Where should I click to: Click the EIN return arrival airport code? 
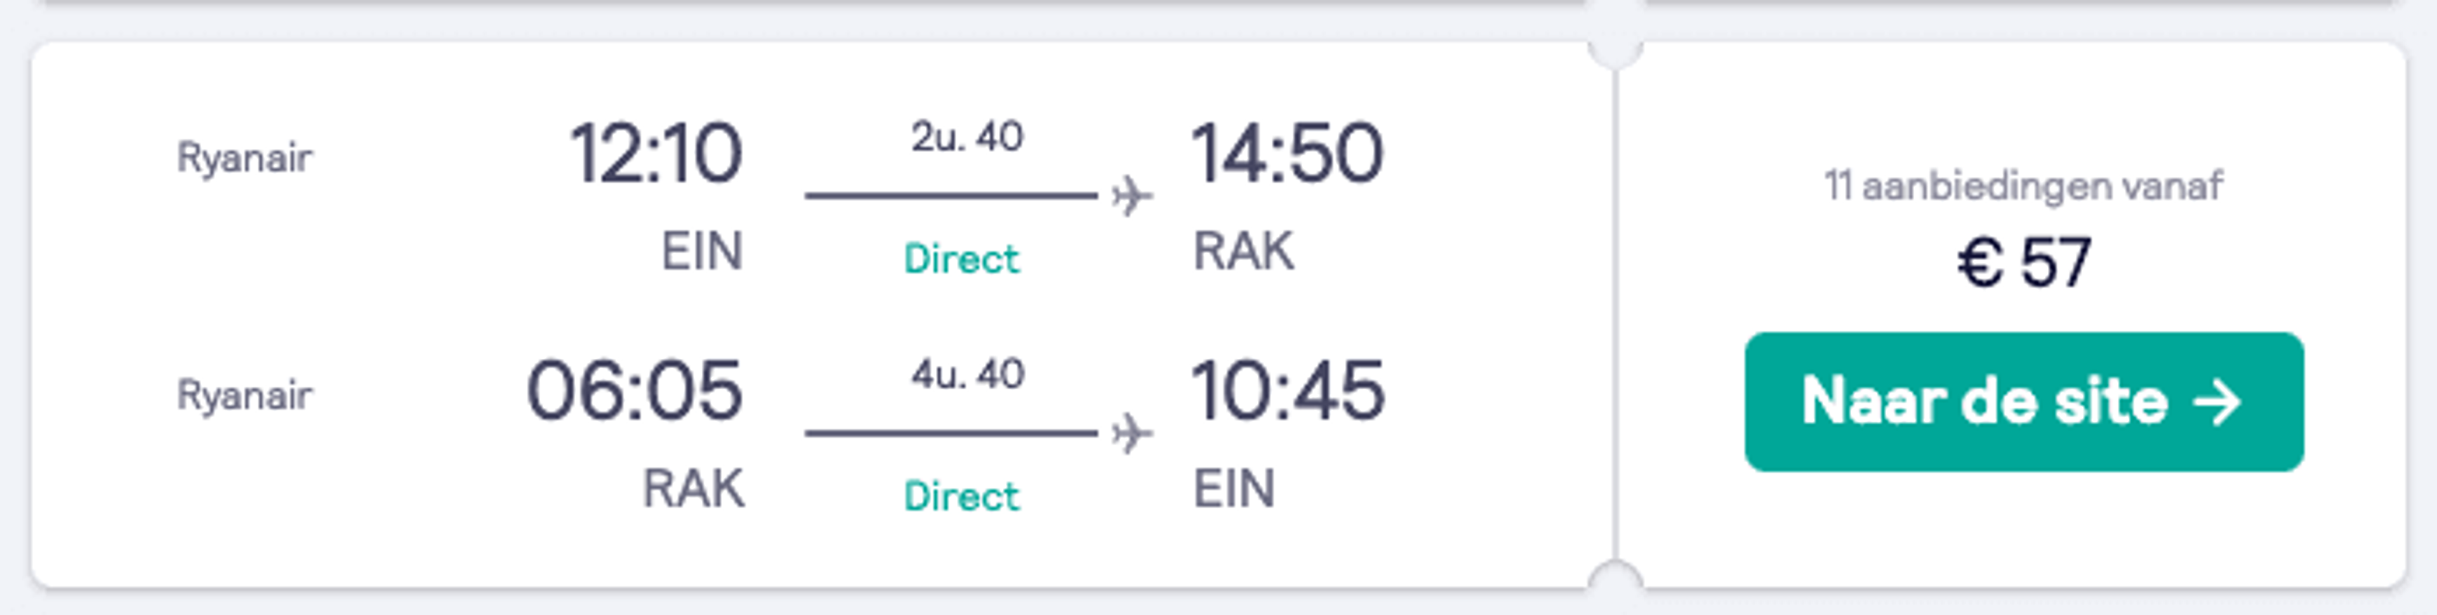[1234, 489]
